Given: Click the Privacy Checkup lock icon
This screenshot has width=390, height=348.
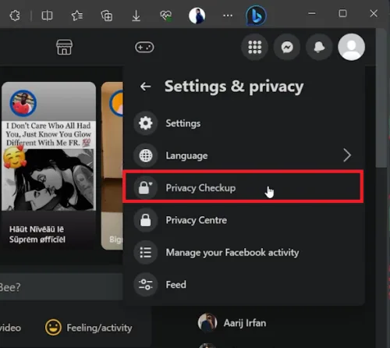Looking at the screenshot, I should (x=146, y=188).
